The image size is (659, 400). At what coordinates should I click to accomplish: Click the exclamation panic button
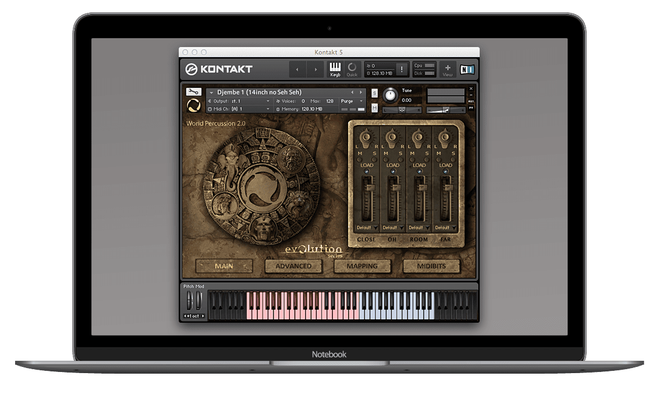[402, 69]
